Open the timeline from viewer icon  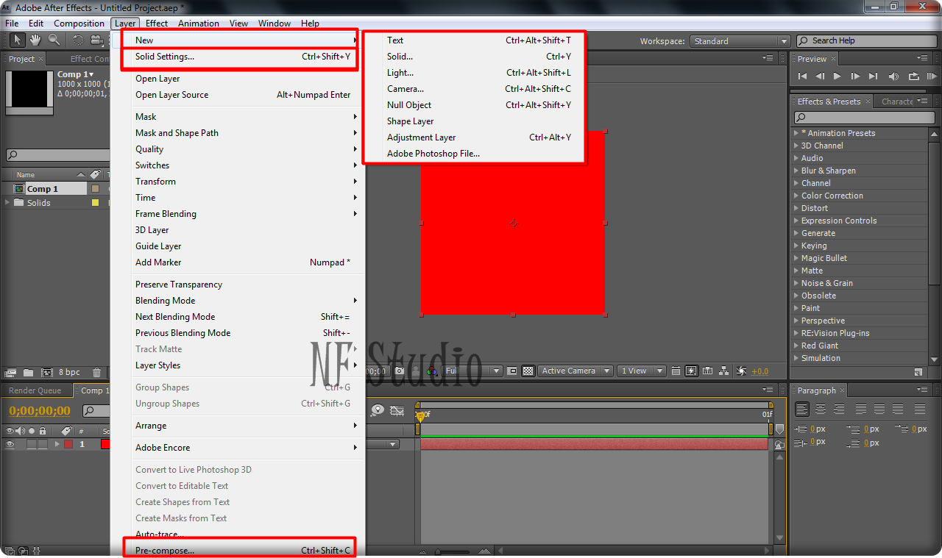708,371
